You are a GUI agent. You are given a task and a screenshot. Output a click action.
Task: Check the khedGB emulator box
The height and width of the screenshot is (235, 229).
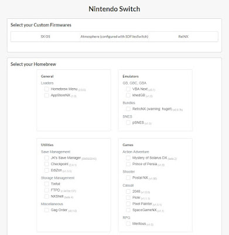(128, 95)
